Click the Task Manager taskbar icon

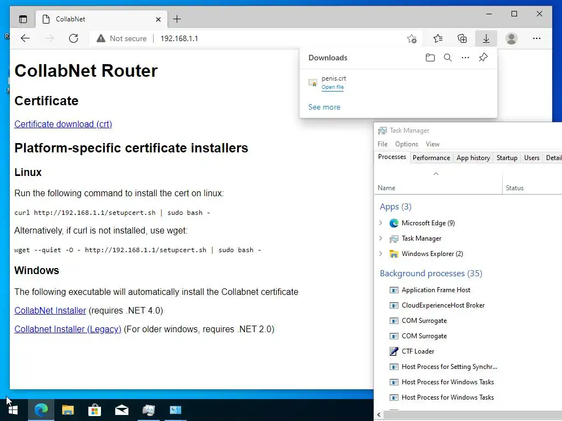tap(148, 410)
